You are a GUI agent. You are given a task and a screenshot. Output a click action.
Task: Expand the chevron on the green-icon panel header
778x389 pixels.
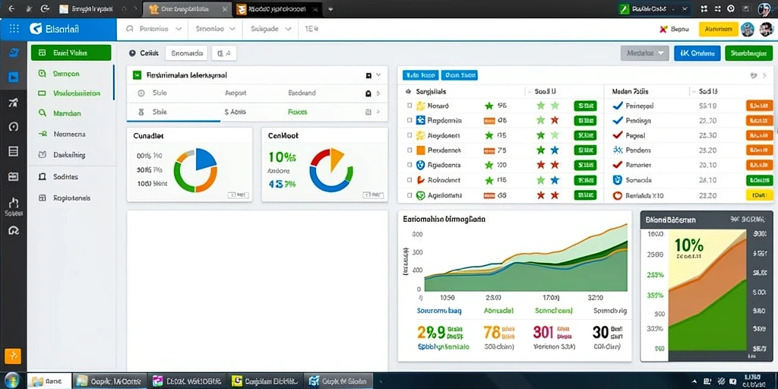coord(378,75)
